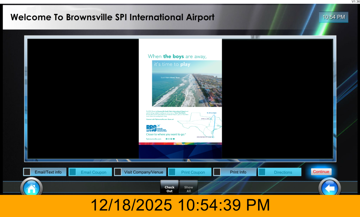Tick the Email/Text info checkbox
The image size is (360, 217).
[x=27, y=172]
